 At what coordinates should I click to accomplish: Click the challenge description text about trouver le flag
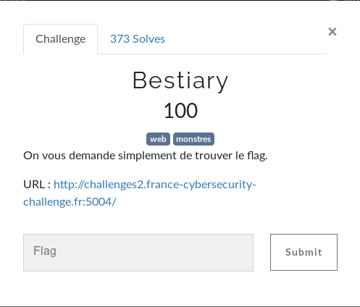(146, 156)
